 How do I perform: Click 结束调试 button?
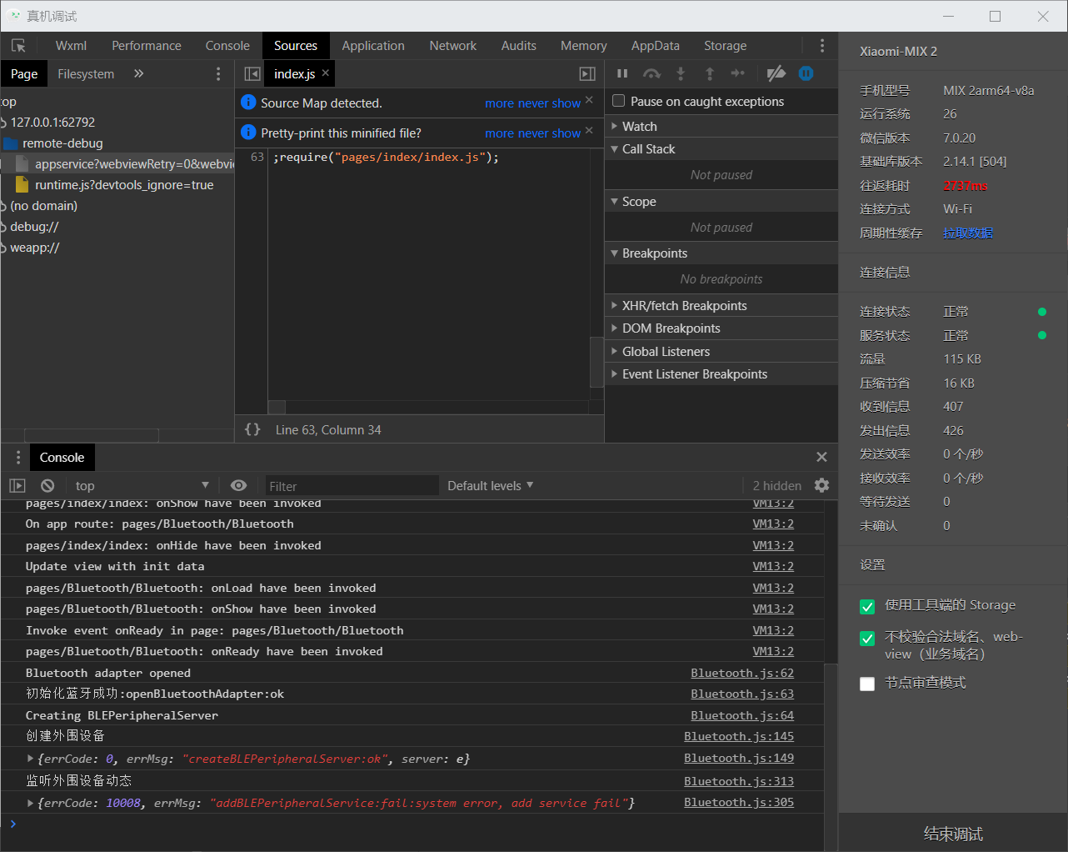[953, 834]
